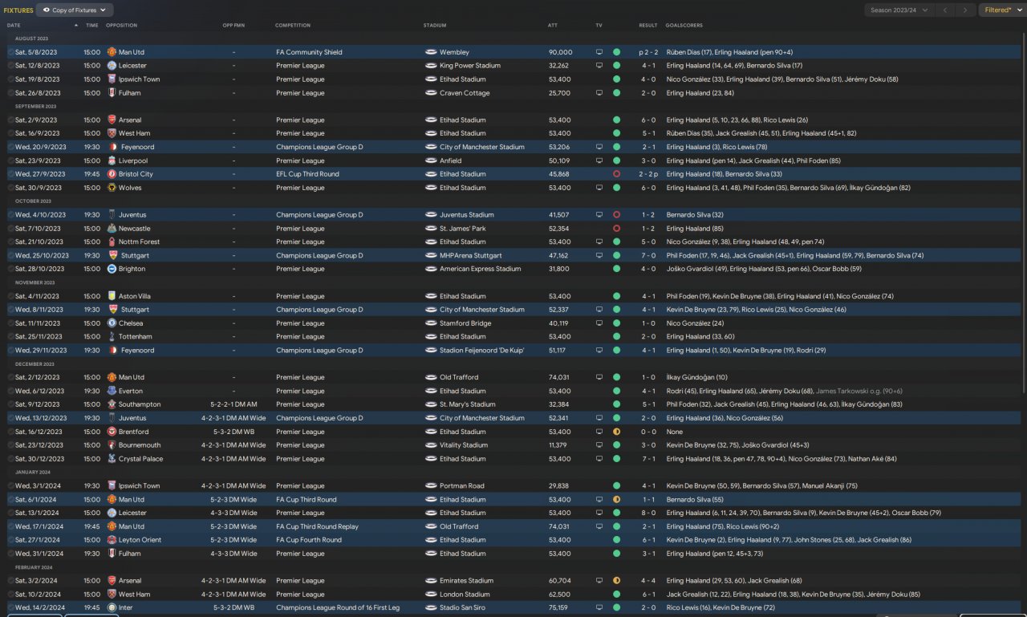Viewport: 1027px width, 617px height.
Task: Click the Everton club badge
Action: (x=111, y=391)
